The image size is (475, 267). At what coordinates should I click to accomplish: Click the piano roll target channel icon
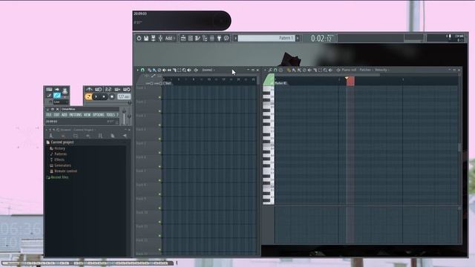tap(338, 70)
